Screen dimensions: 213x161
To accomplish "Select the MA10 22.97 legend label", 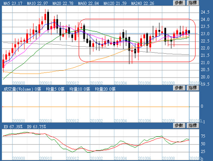I will (x=37, y=4).
